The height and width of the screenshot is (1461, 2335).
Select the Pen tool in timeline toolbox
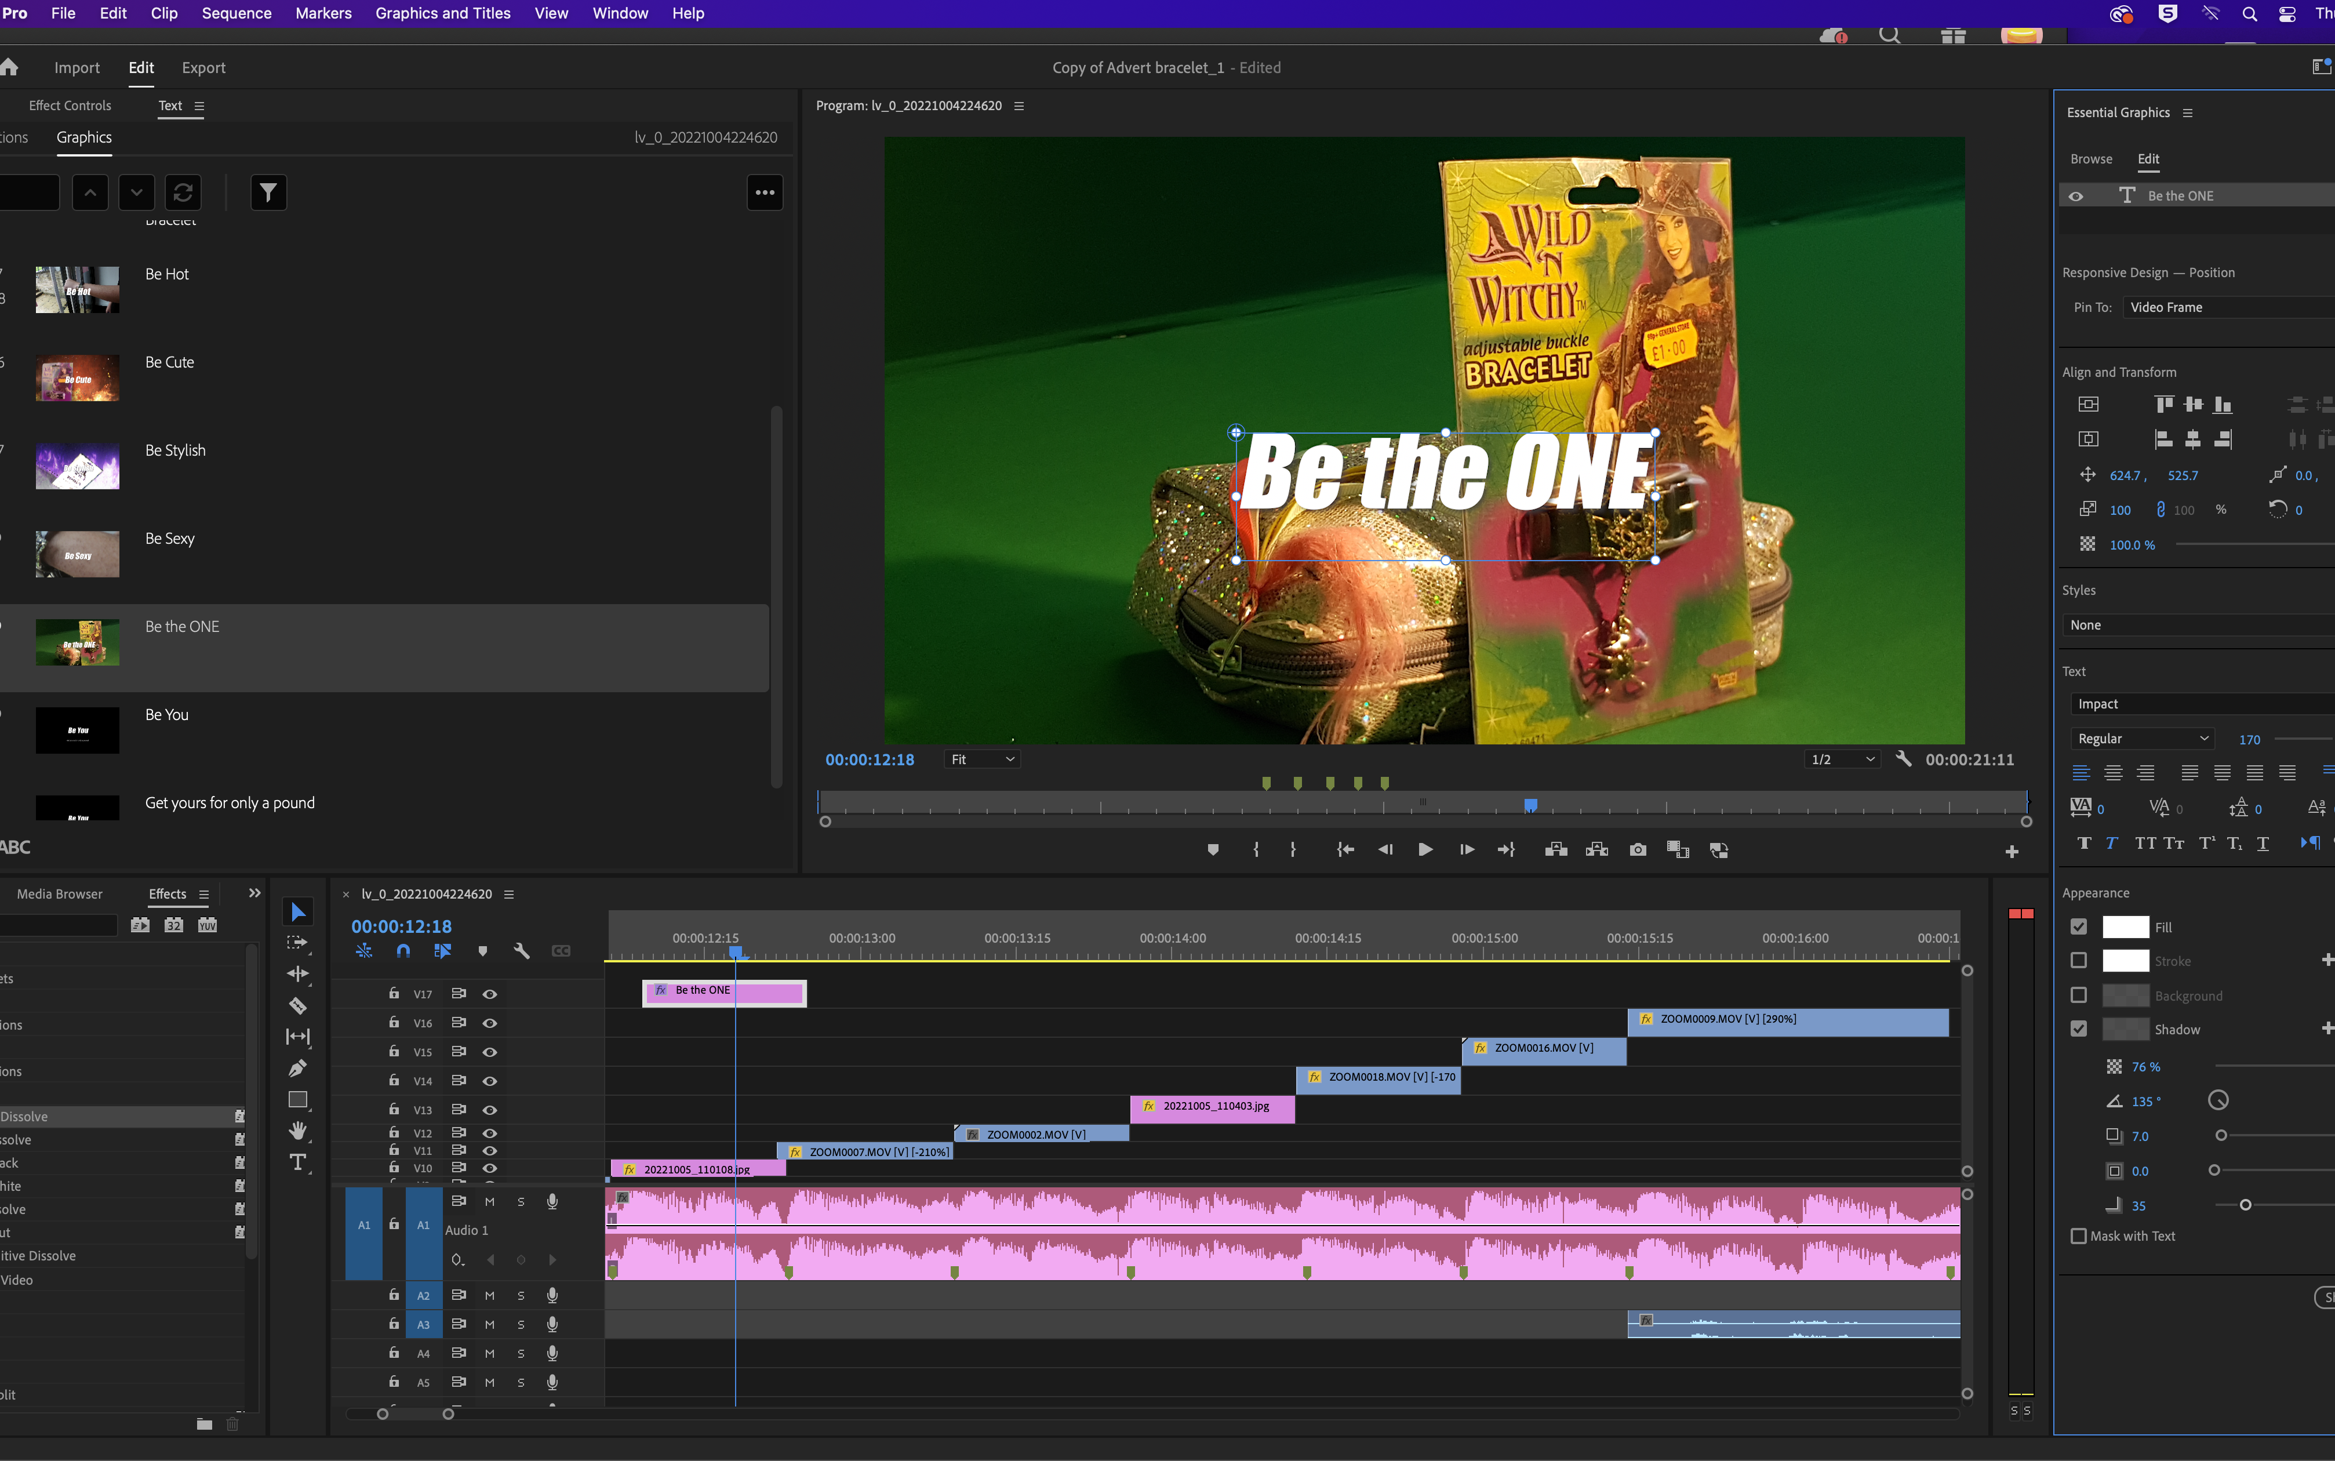[297, 1068]
